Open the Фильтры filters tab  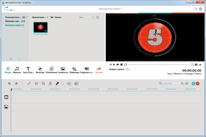click(40, 70)
